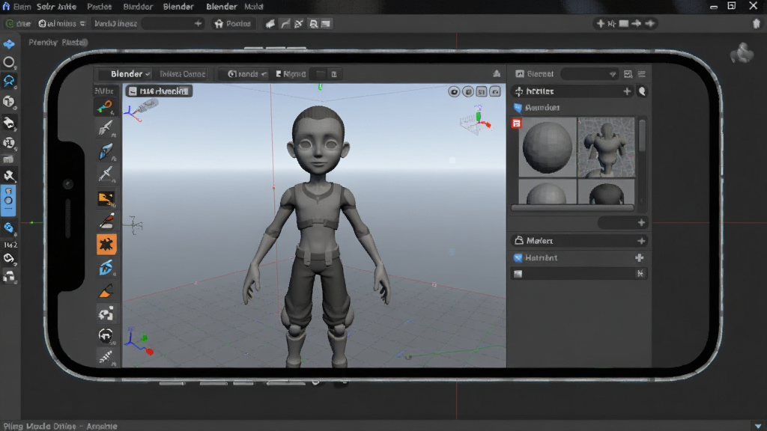Toggle the highlighted blue tool in left sidebar
This screenshot has height=431, width=767.
8,201
